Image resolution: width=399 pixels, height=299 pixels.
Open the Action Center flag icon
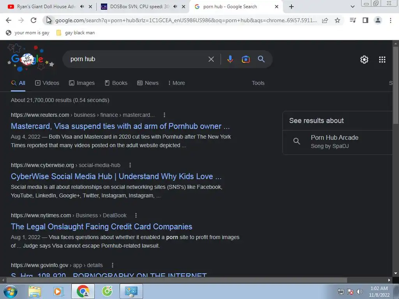[350, 292]
